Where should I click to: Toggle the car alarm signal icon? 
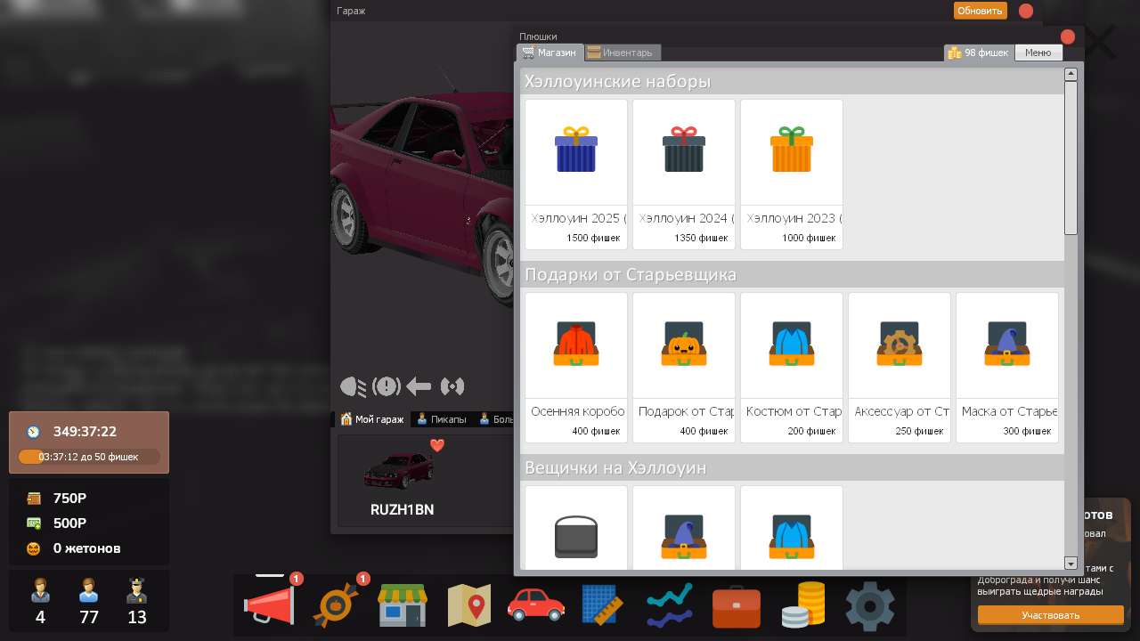[x=452, y=386]
